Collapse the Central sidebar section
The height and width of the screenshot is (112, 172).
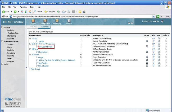click(x=2, y=27)
